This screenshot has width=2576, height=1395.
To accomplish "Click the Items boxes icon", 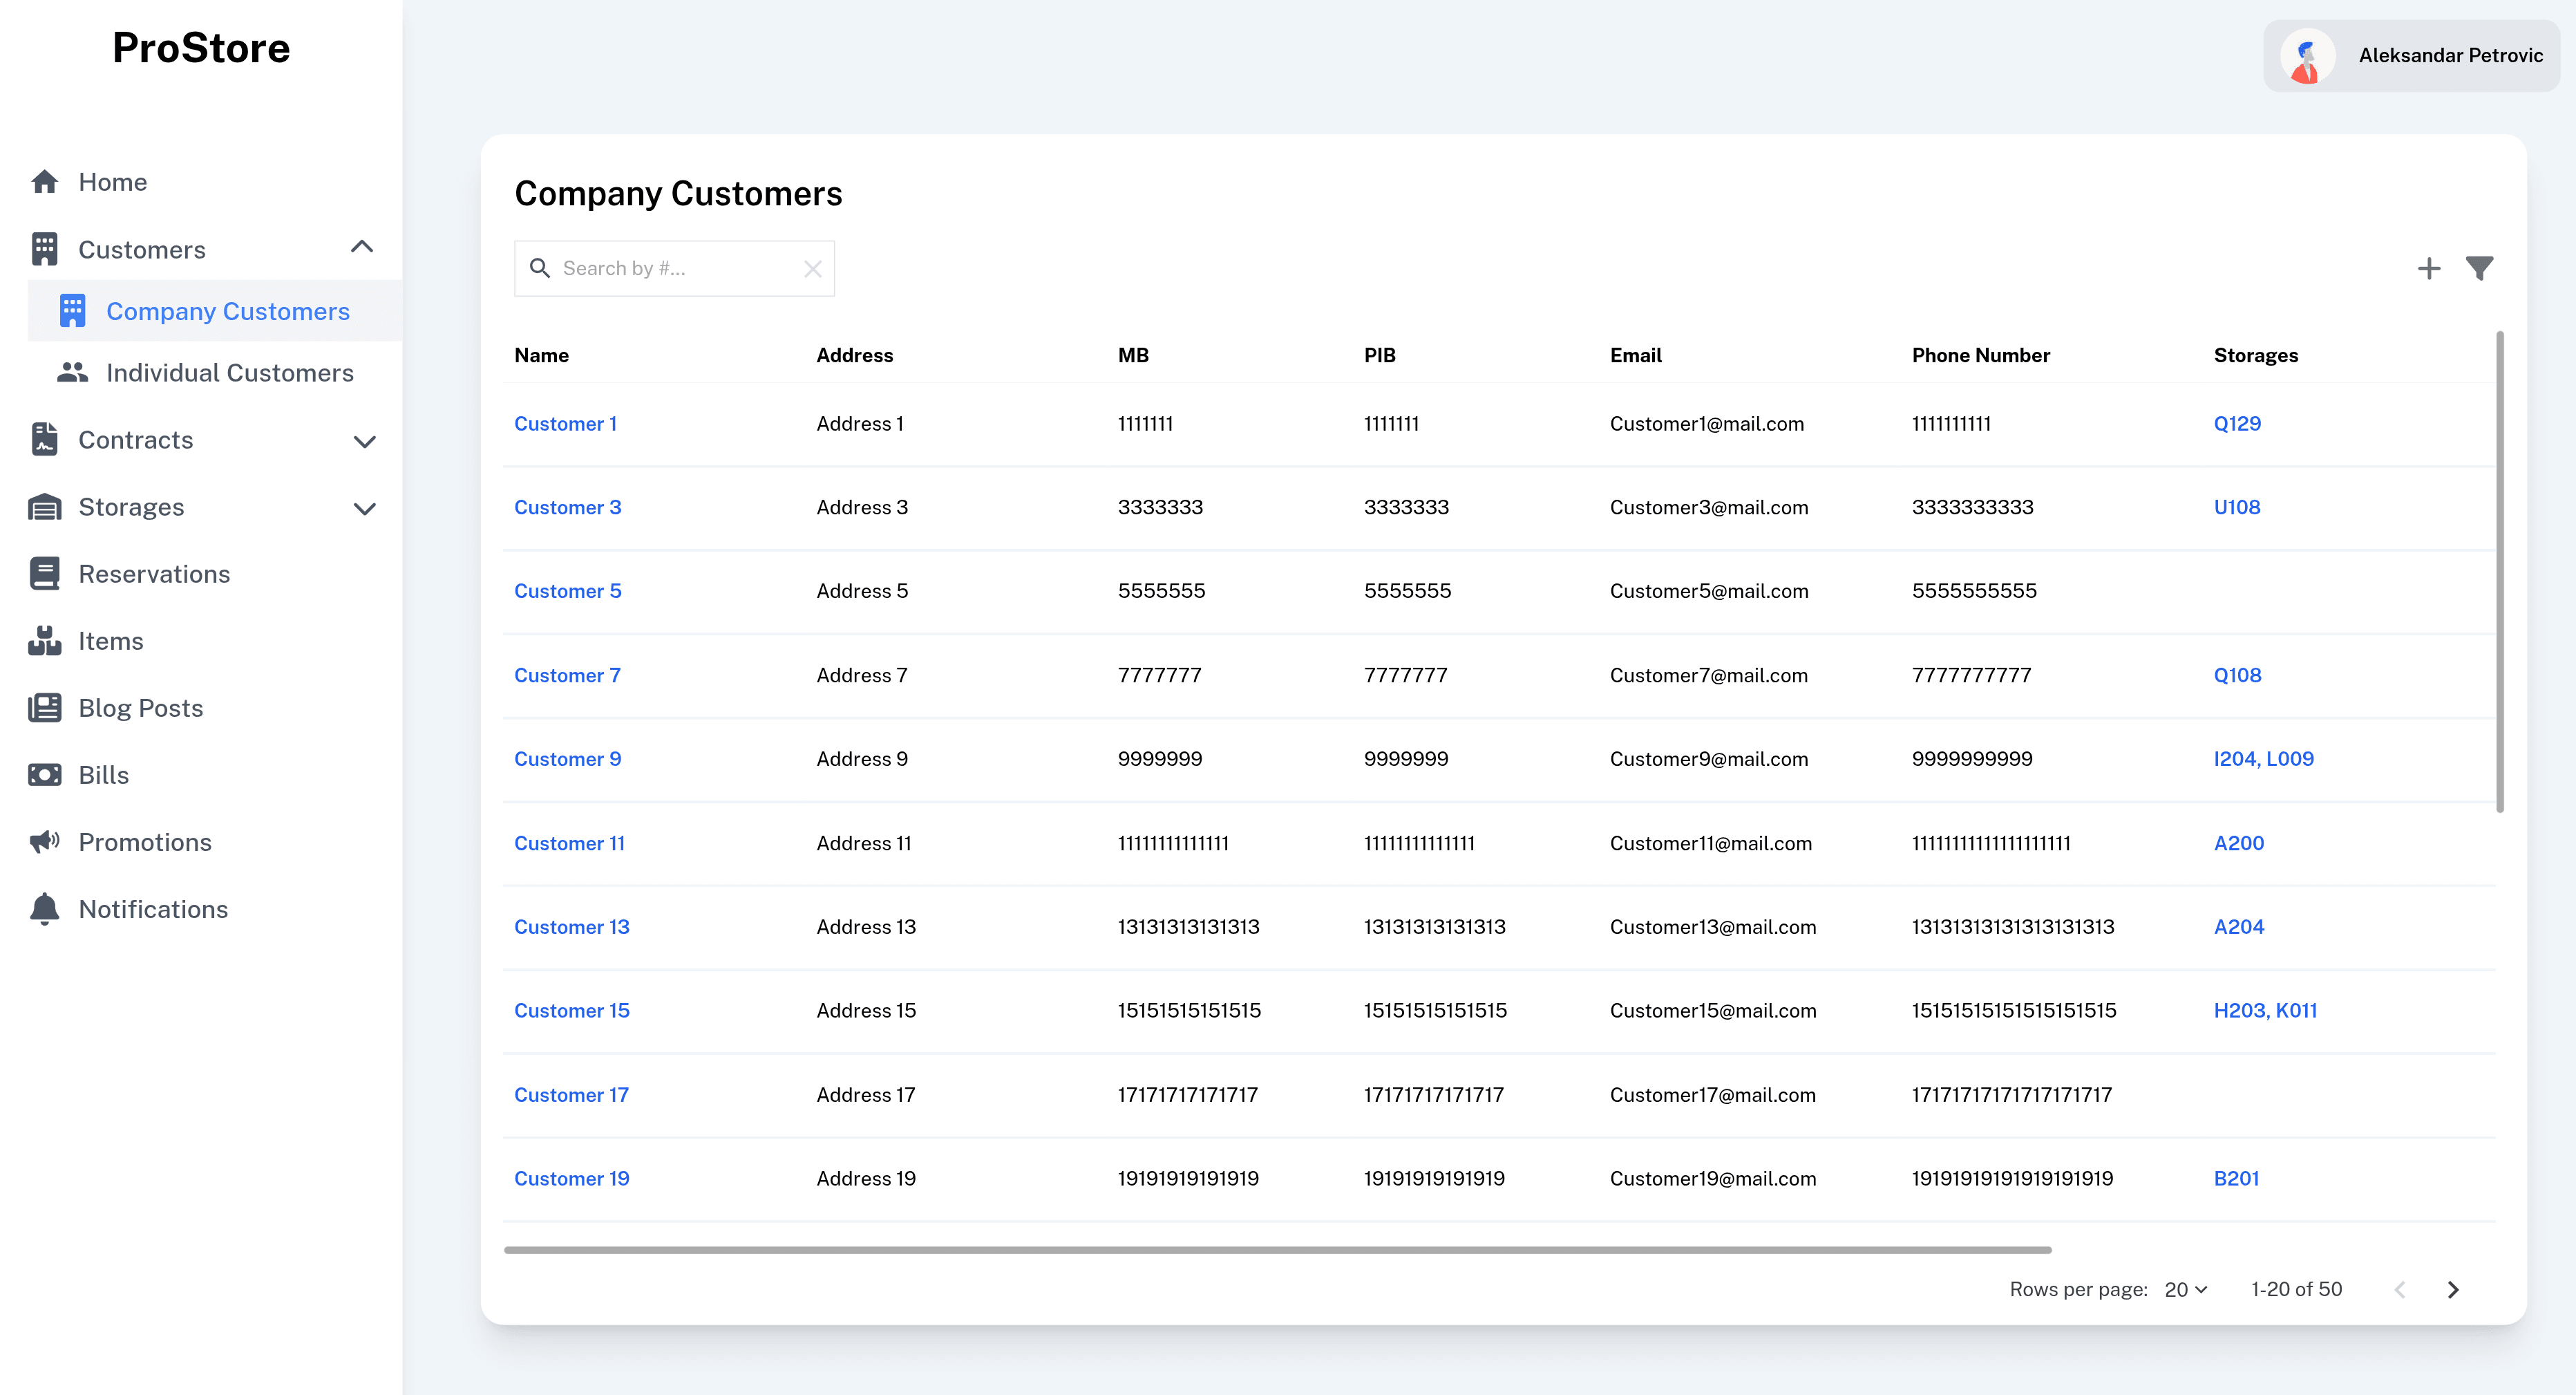I will tap(44, 640).
